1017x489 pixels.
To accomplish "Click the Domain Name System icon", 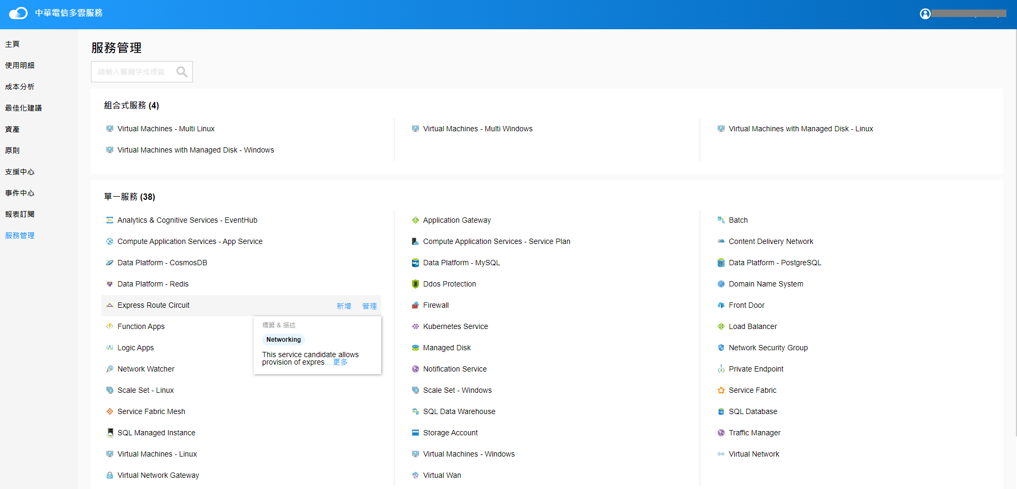I will 721,284.
